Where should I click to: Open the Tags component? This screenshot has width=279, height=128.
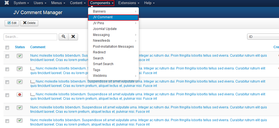click(x=113, y=70)
